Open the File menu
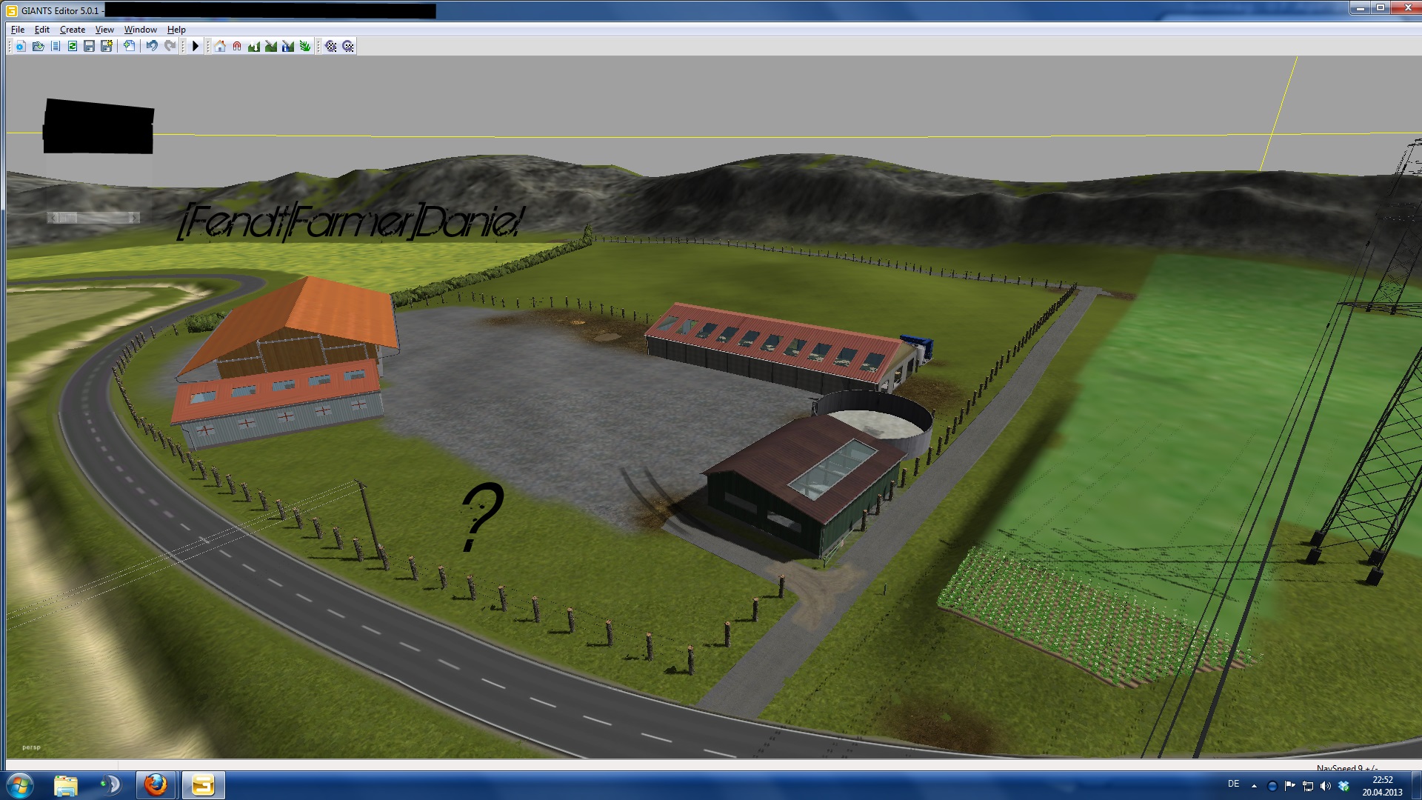Image resolution: width=1422 pixels, height=800 pixels. [18, 30]
